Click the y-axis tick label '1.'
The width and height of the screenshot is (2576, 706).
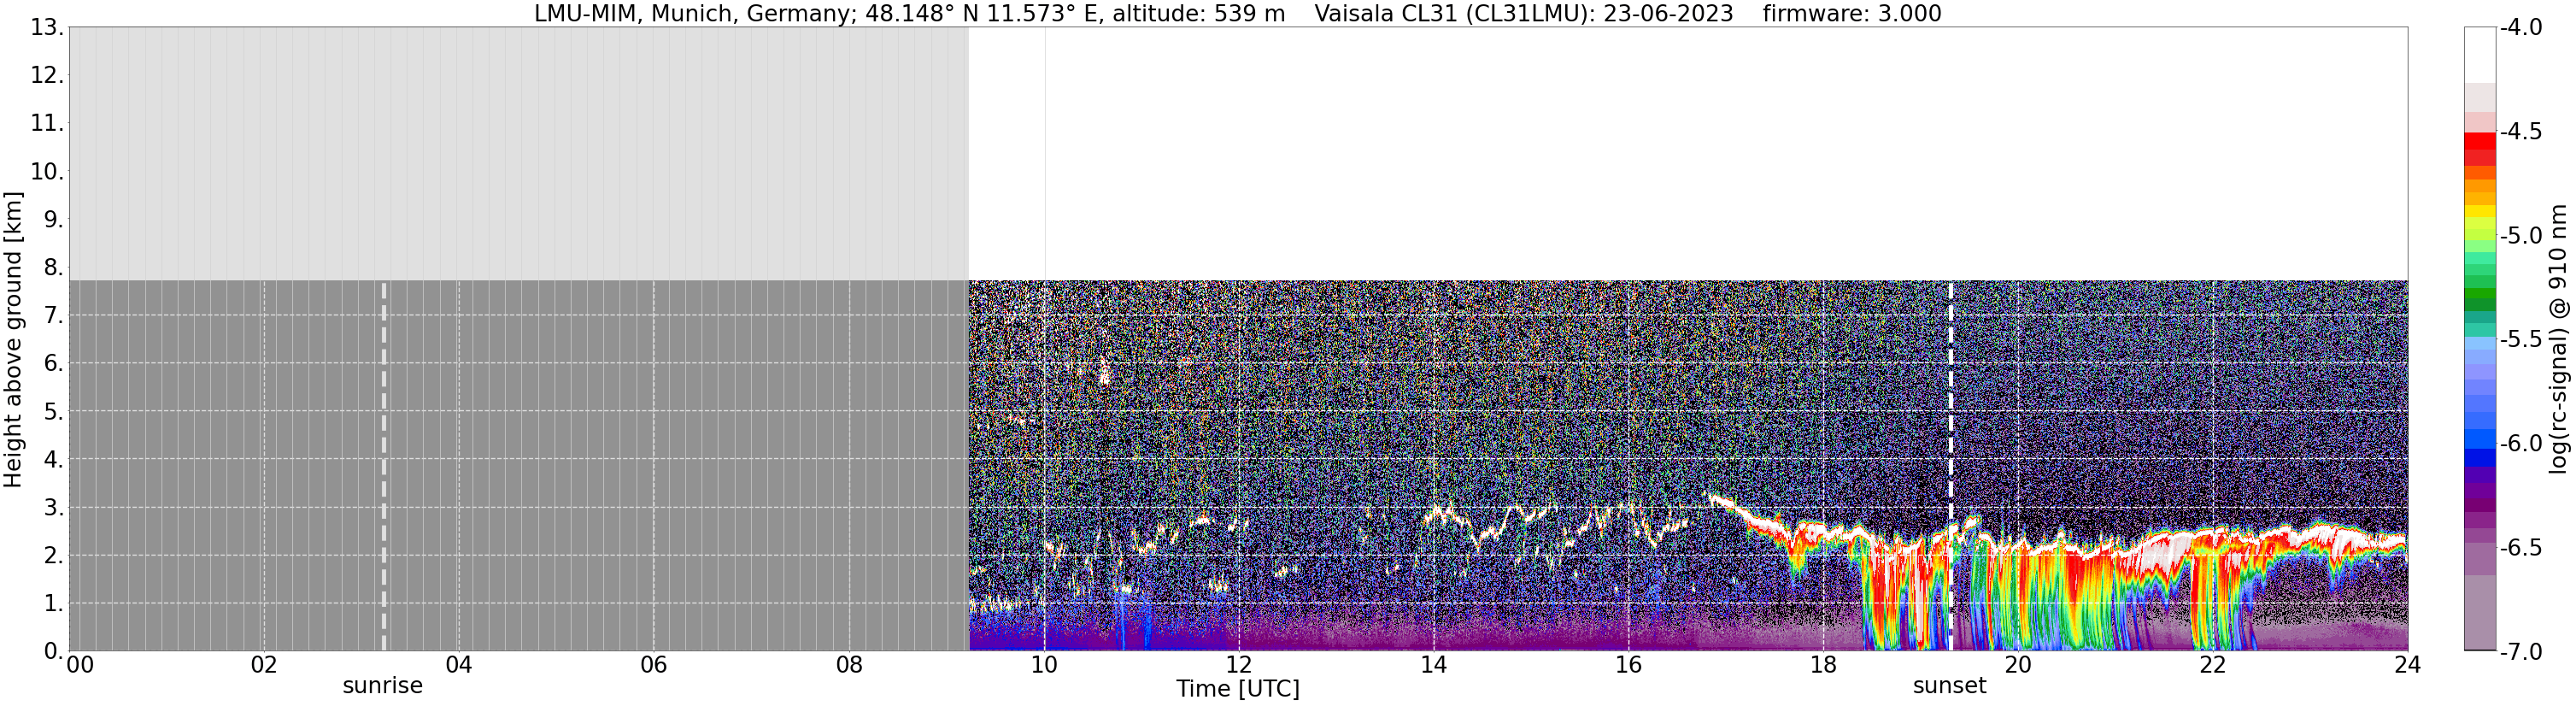coord(54,604)
